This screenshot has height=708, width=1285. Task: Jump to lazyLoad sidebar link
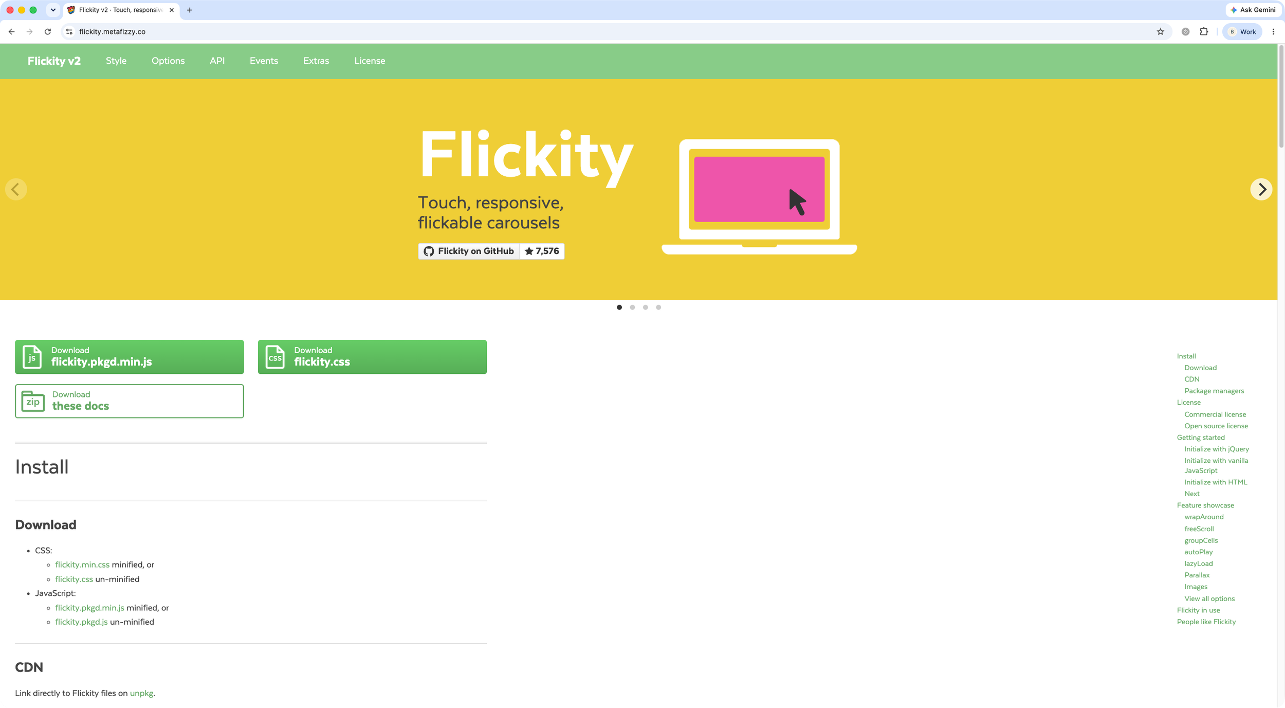(x=1198, y=564)
